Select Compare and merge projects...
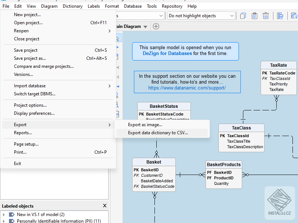The width and height of the screenshot is (298, 223). point(58,66)
